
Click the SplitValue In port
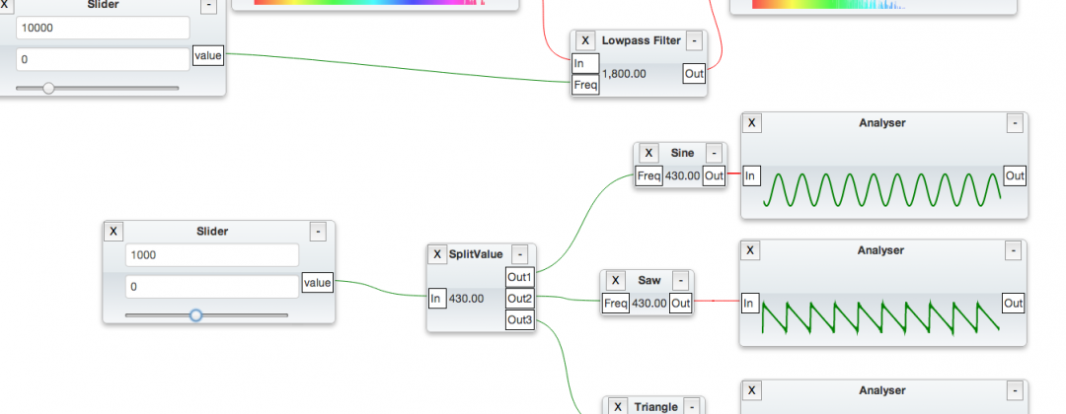coord(436,298)
